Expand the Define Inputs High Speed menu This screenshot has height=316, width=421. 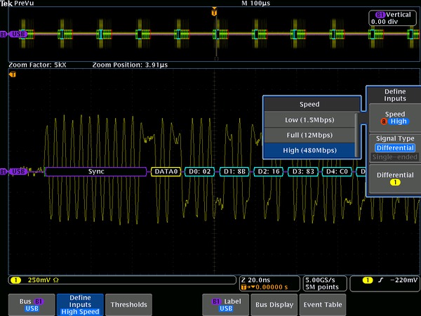click(79, 304)
